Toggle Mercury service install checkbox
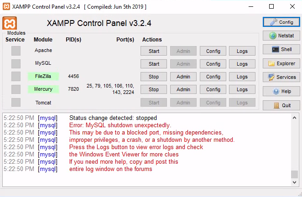Image resolution: width=302 pixels, height=197 pixels. pos(16,89)
